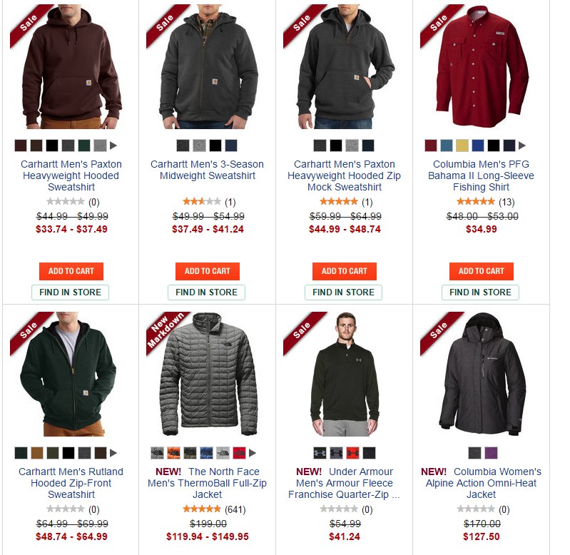Open Columbia Women's Alpine Action Omni-Heat Jacket link
570x555 pixels.
[x=482, y=483]
